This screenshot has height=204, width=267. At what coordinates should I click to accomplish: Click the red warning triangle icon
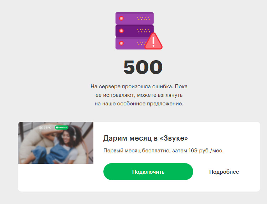pos(153,41)
